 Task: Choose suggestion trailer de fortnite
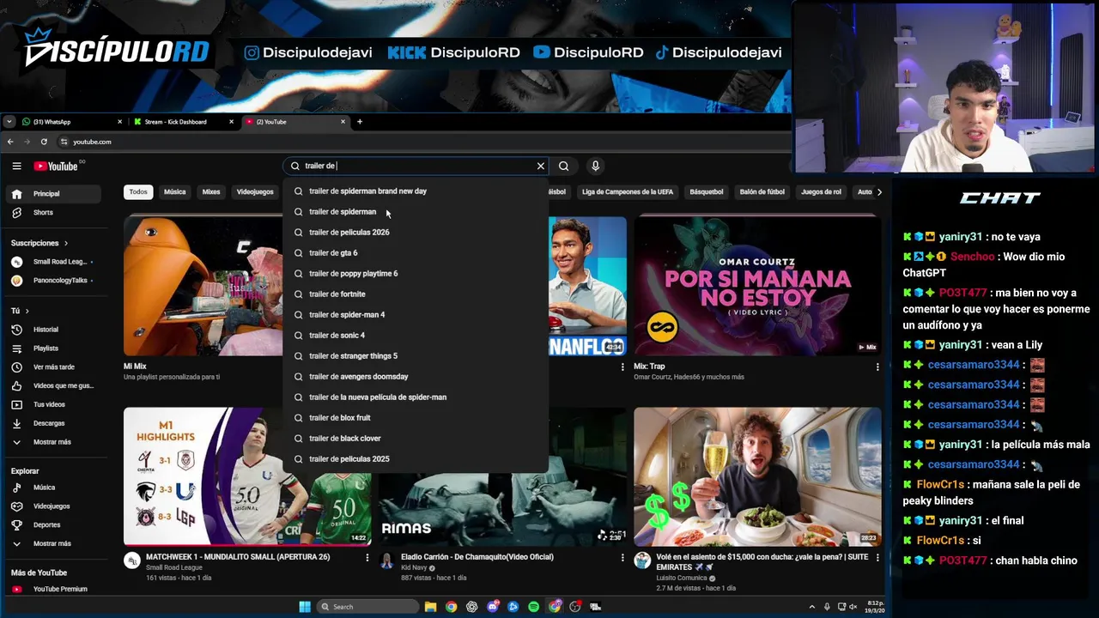coord(416,294)
